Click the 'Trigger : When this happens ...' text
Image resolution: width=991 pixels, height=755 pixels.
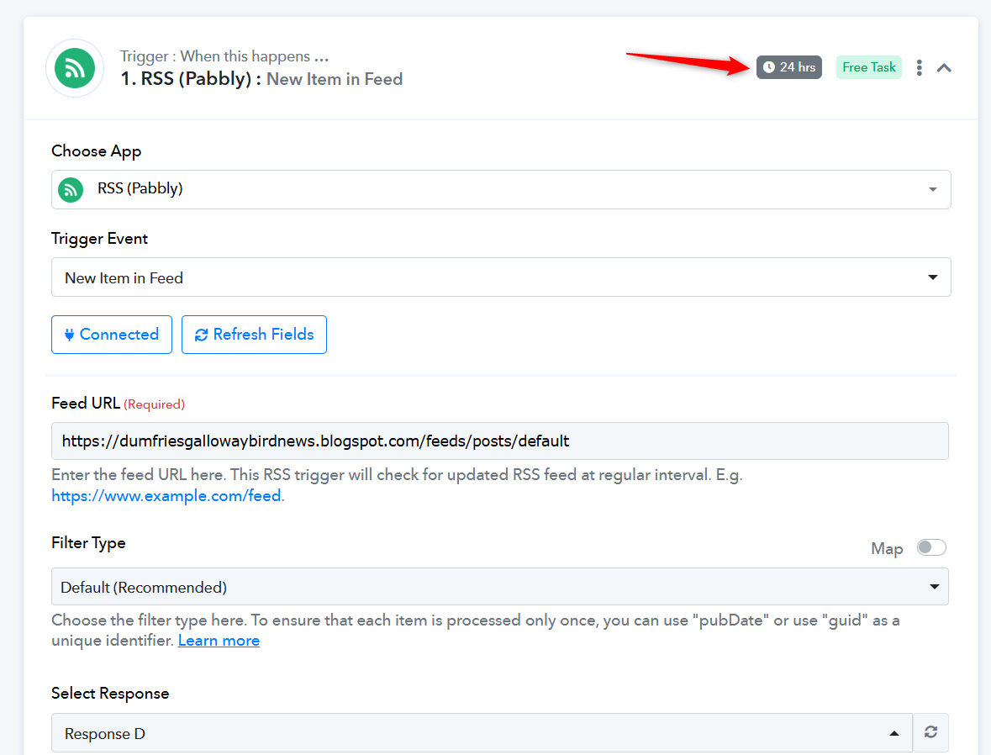point(224,56)
